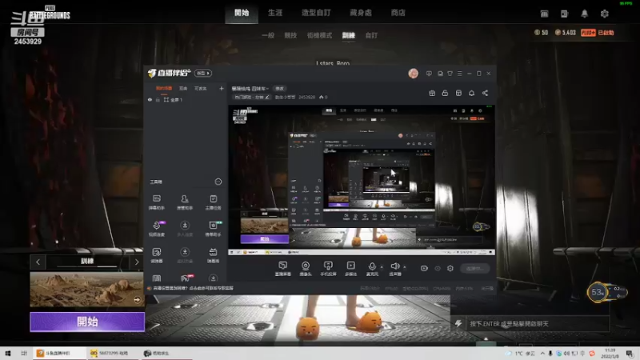Open Windows Start menu
Image resolution: width=640 pixels, height=360 pixels.
point(8,354)
